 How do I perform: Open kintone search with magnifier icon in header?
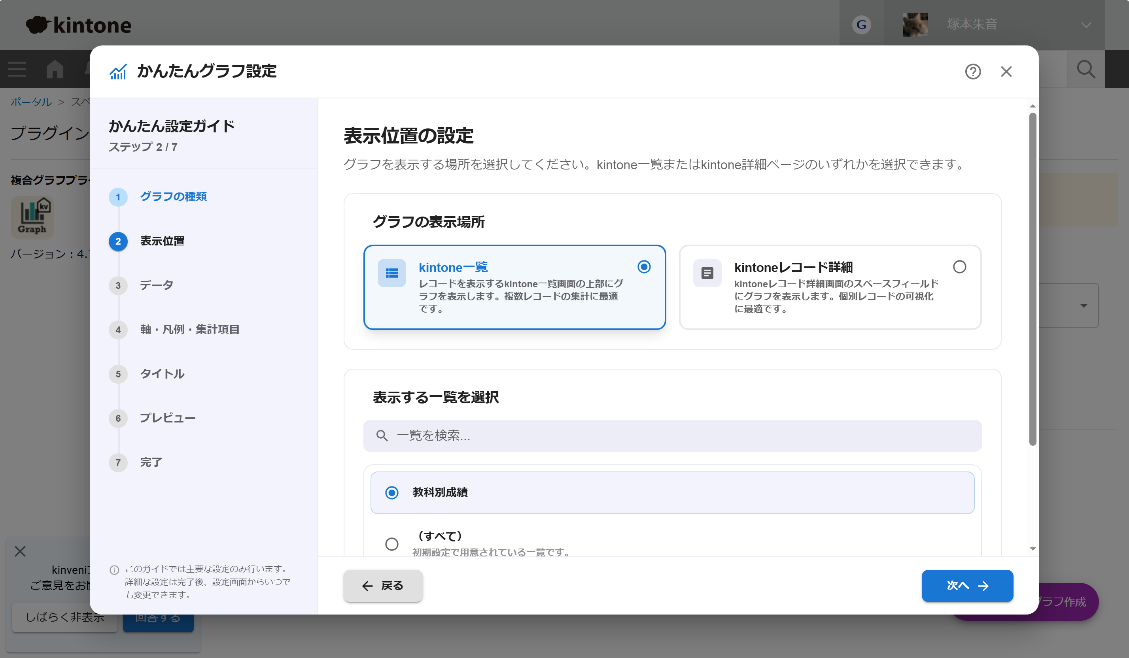(1086, 70)
